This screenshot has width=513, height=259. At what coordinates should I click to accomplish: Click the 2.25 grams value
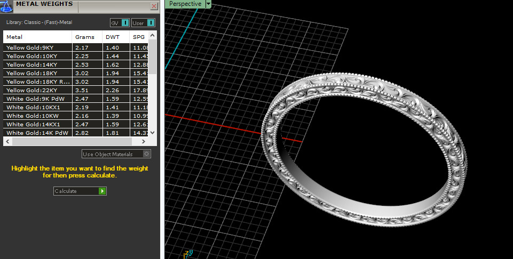tap(82, 56)
